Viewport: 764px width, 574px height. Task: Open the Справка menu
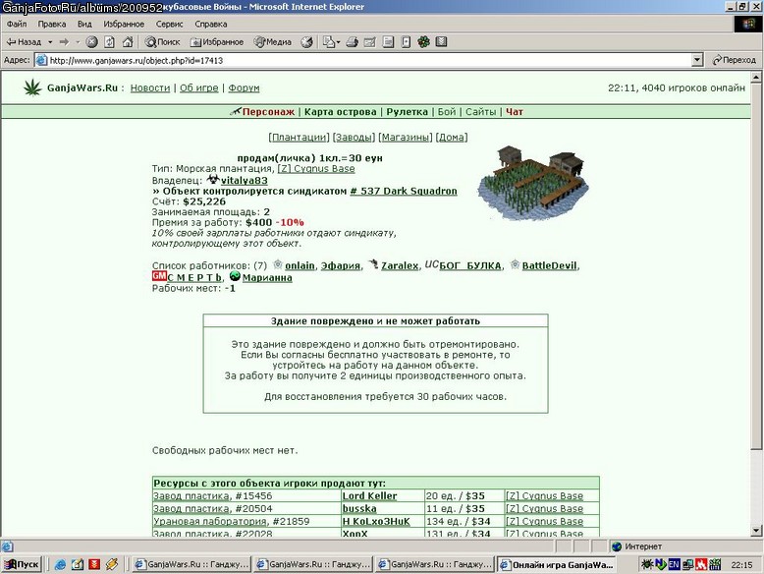point(210,24)
